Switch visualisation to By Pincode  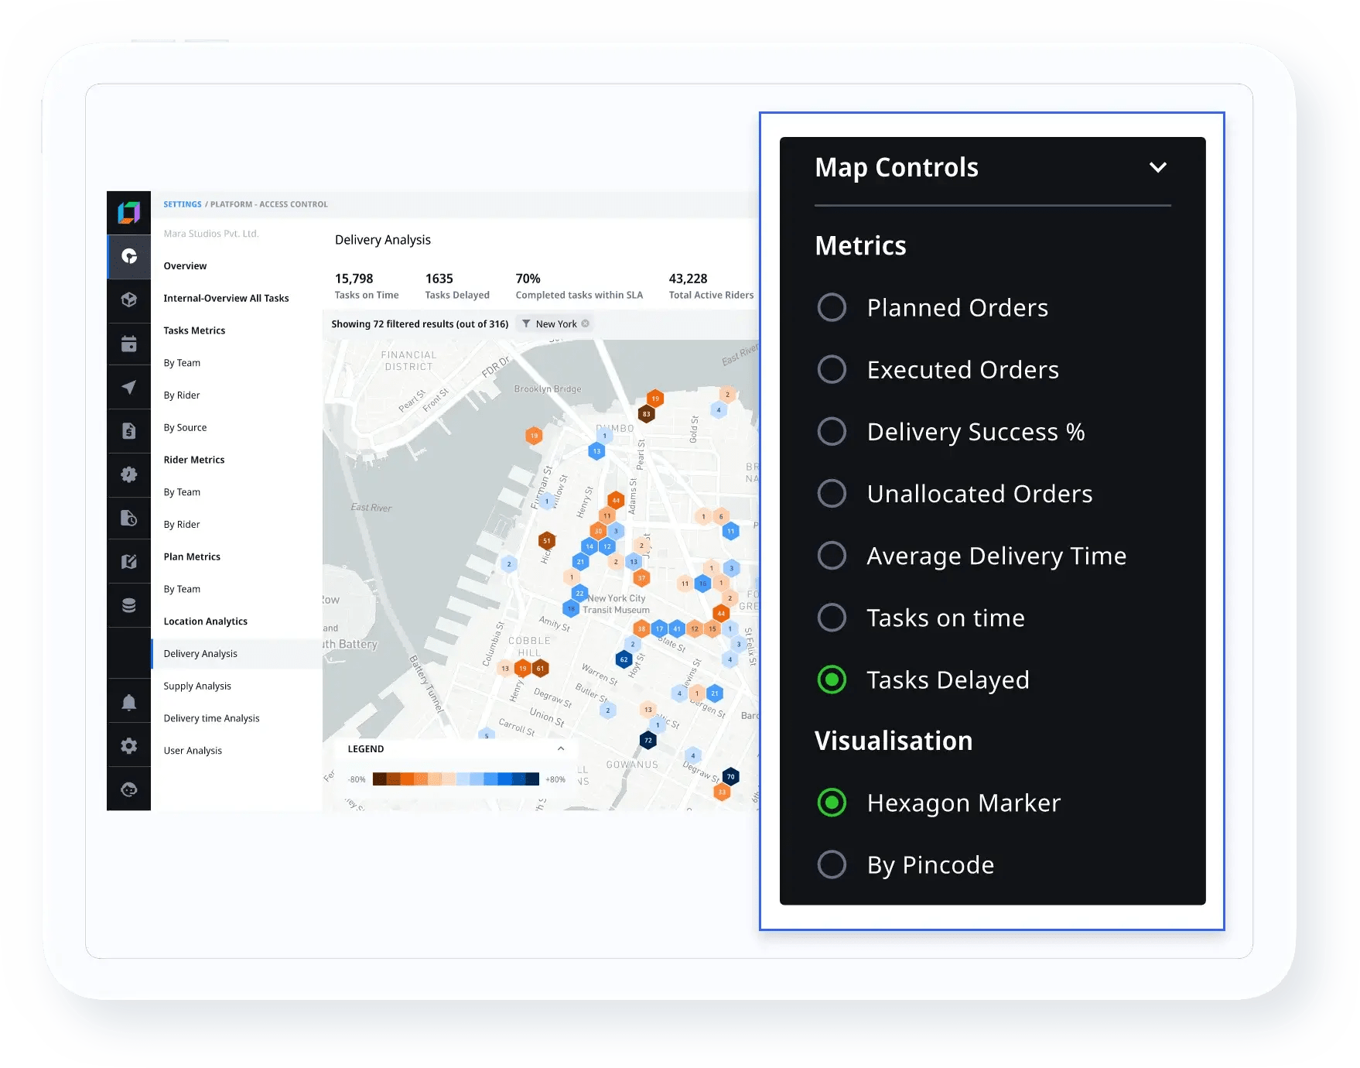(x=831, y=864)
